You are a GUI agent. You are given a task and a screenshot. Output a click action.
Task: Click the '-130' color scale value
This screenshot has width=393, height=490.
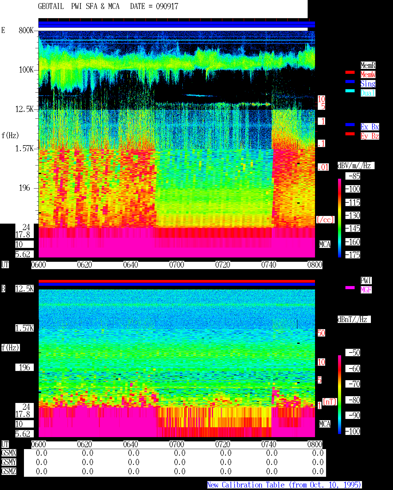tap(353, 216)
